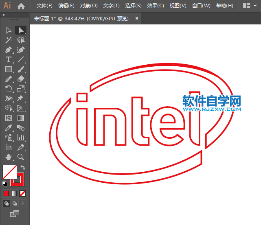
Task: Activate the Eyedropper tool
Action: pyautogui.click(x=8, y=128)
